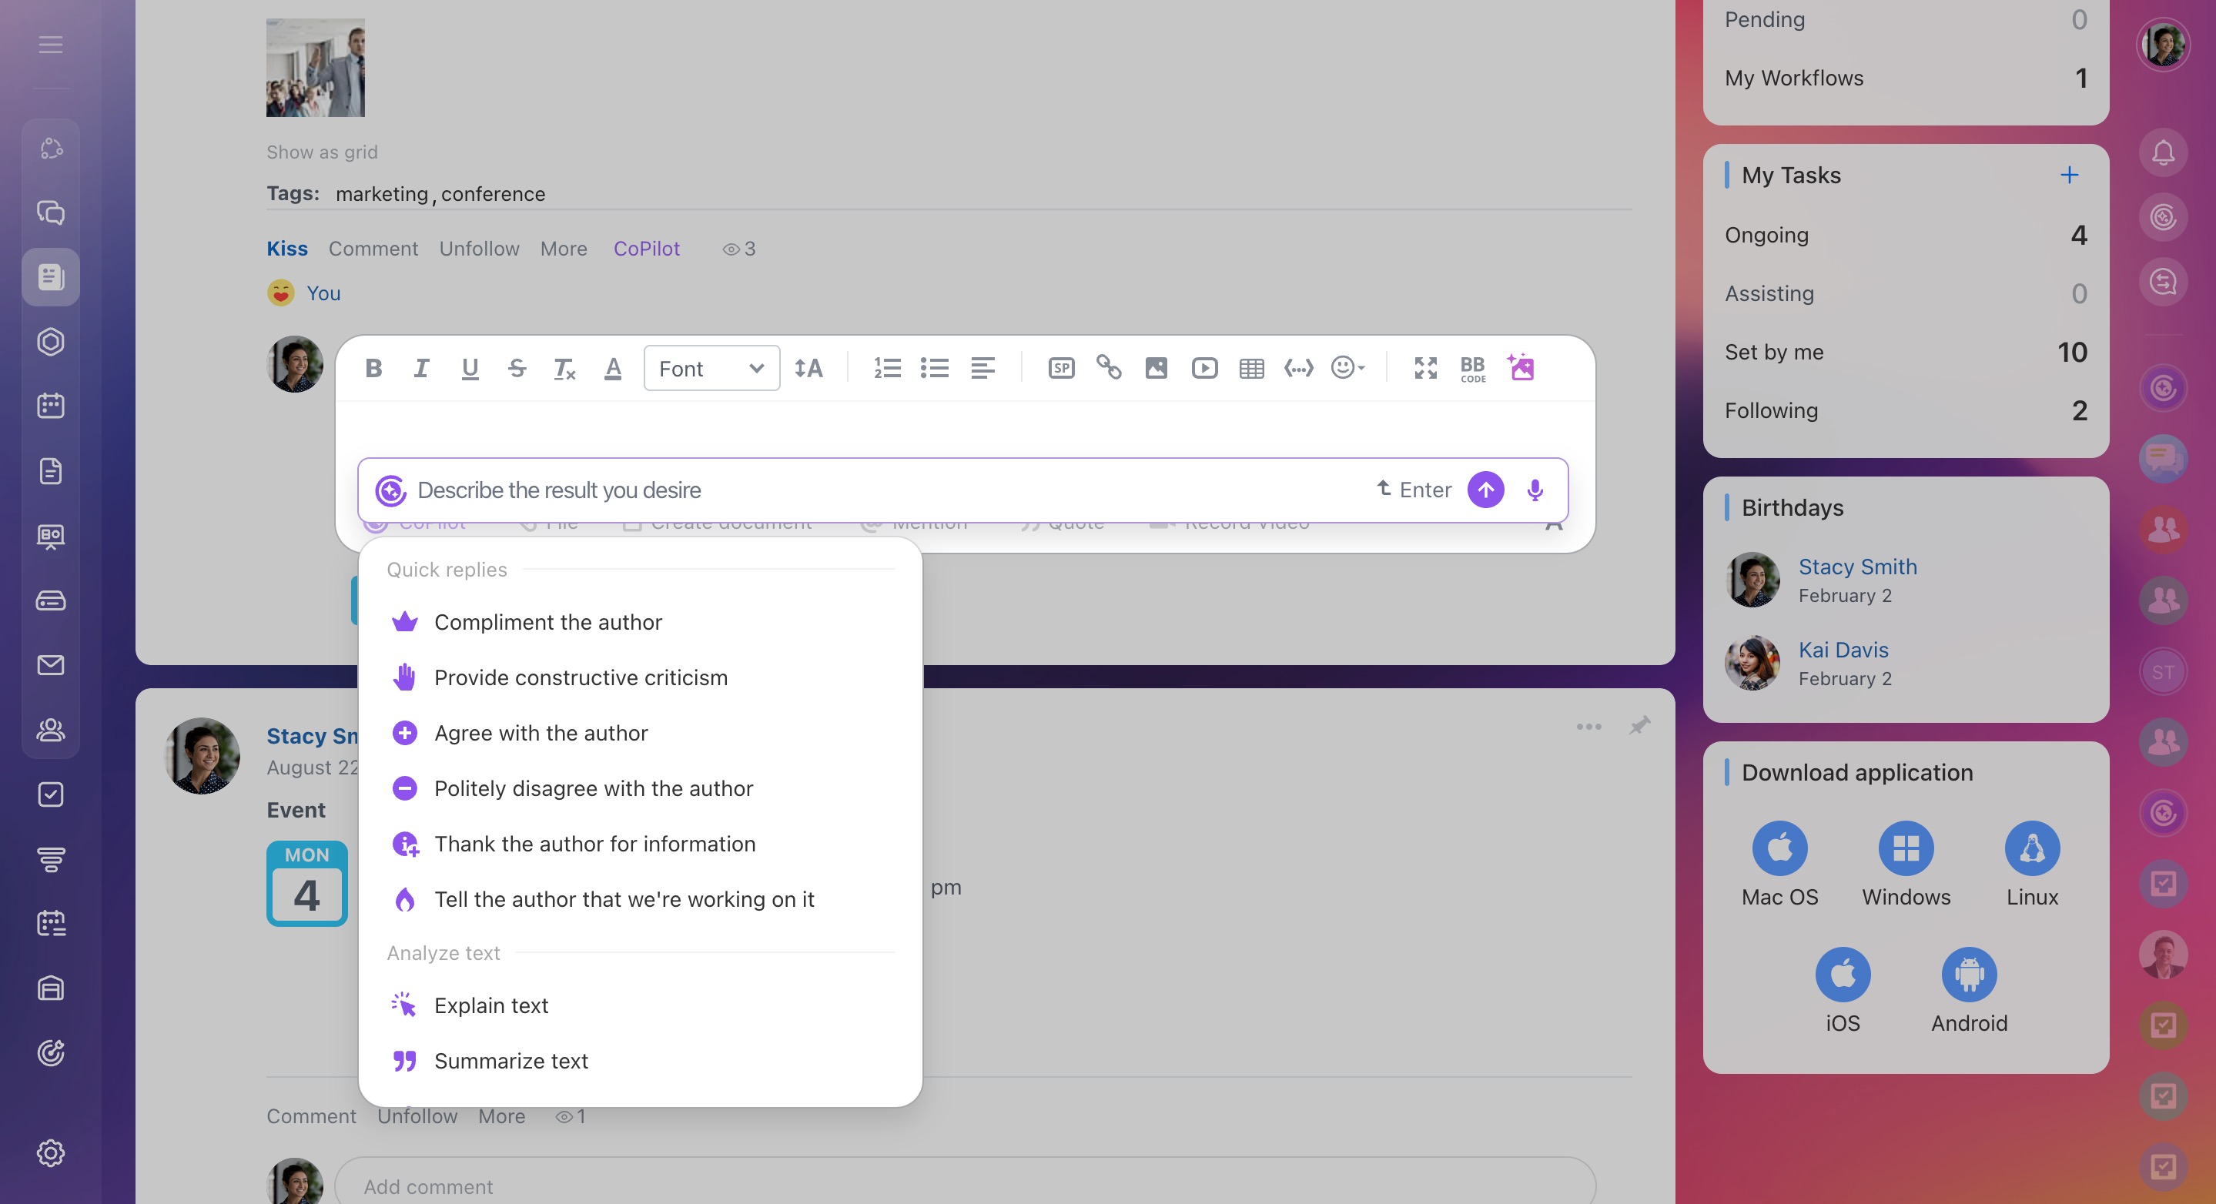
Task: Open the AI image generator icon
Action: coord(1521,368)
